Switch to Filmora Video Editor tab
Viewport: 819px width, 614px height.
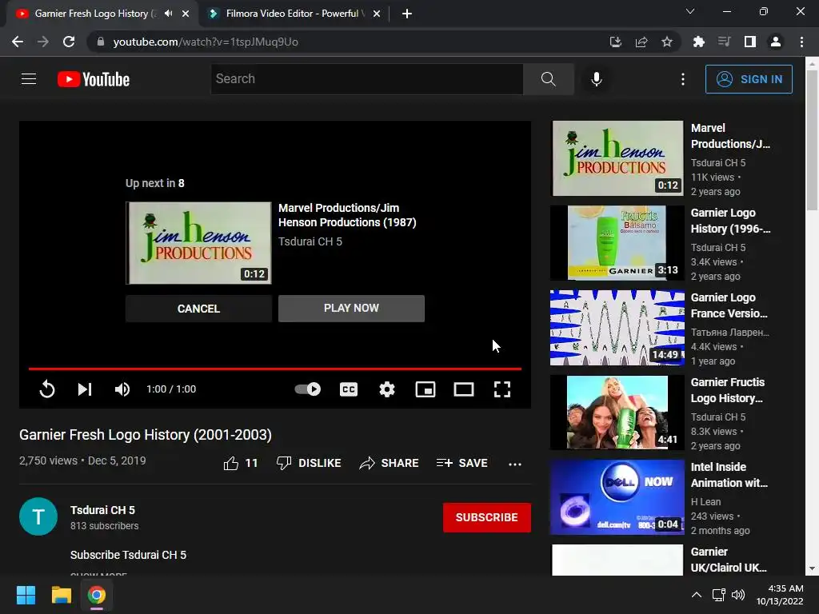(293, 14)
